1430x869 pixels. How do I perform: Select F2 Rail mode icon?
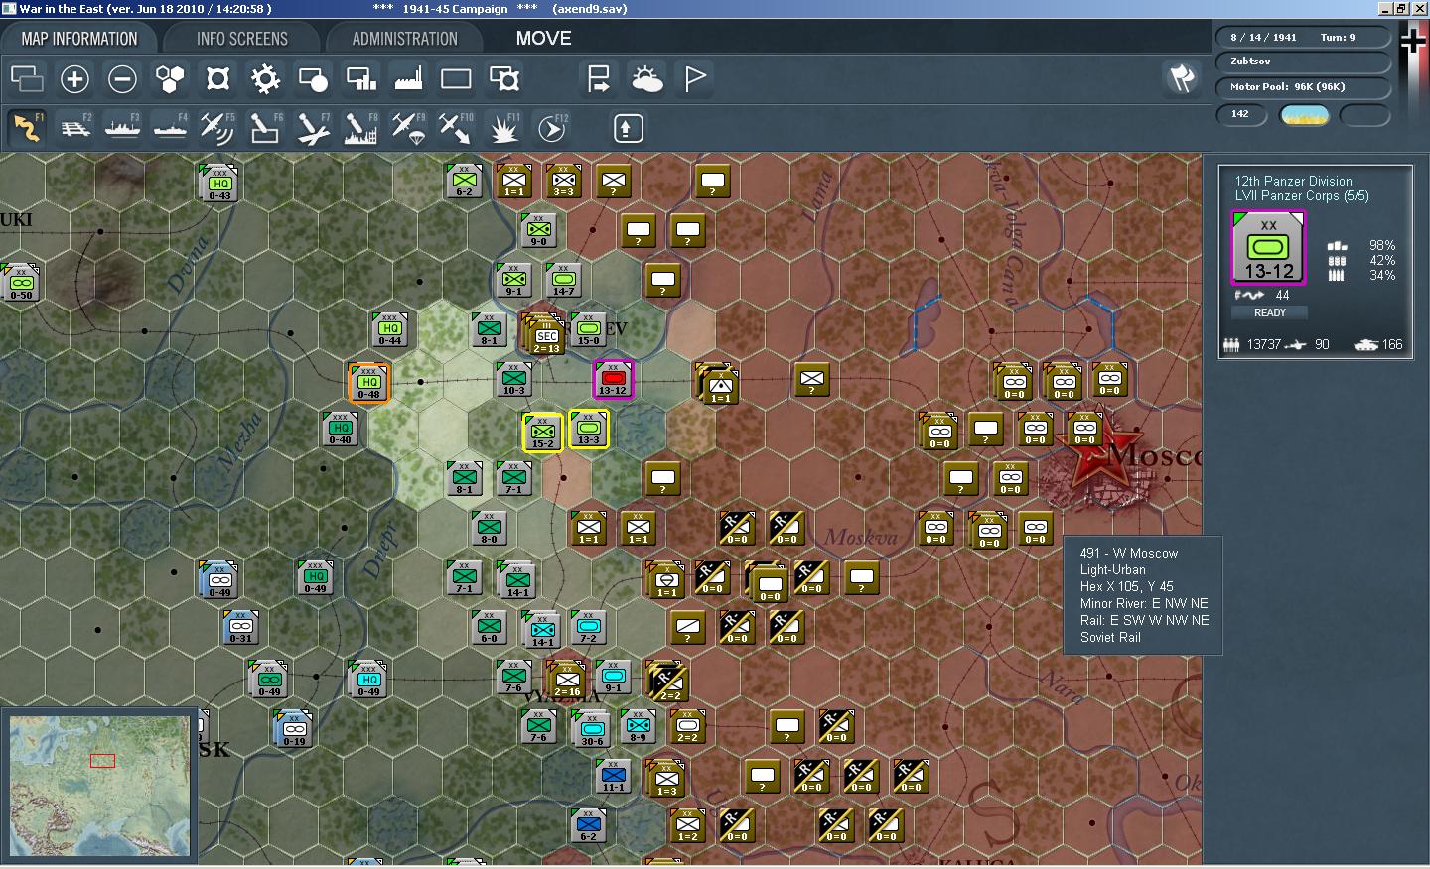coord(74,128)
